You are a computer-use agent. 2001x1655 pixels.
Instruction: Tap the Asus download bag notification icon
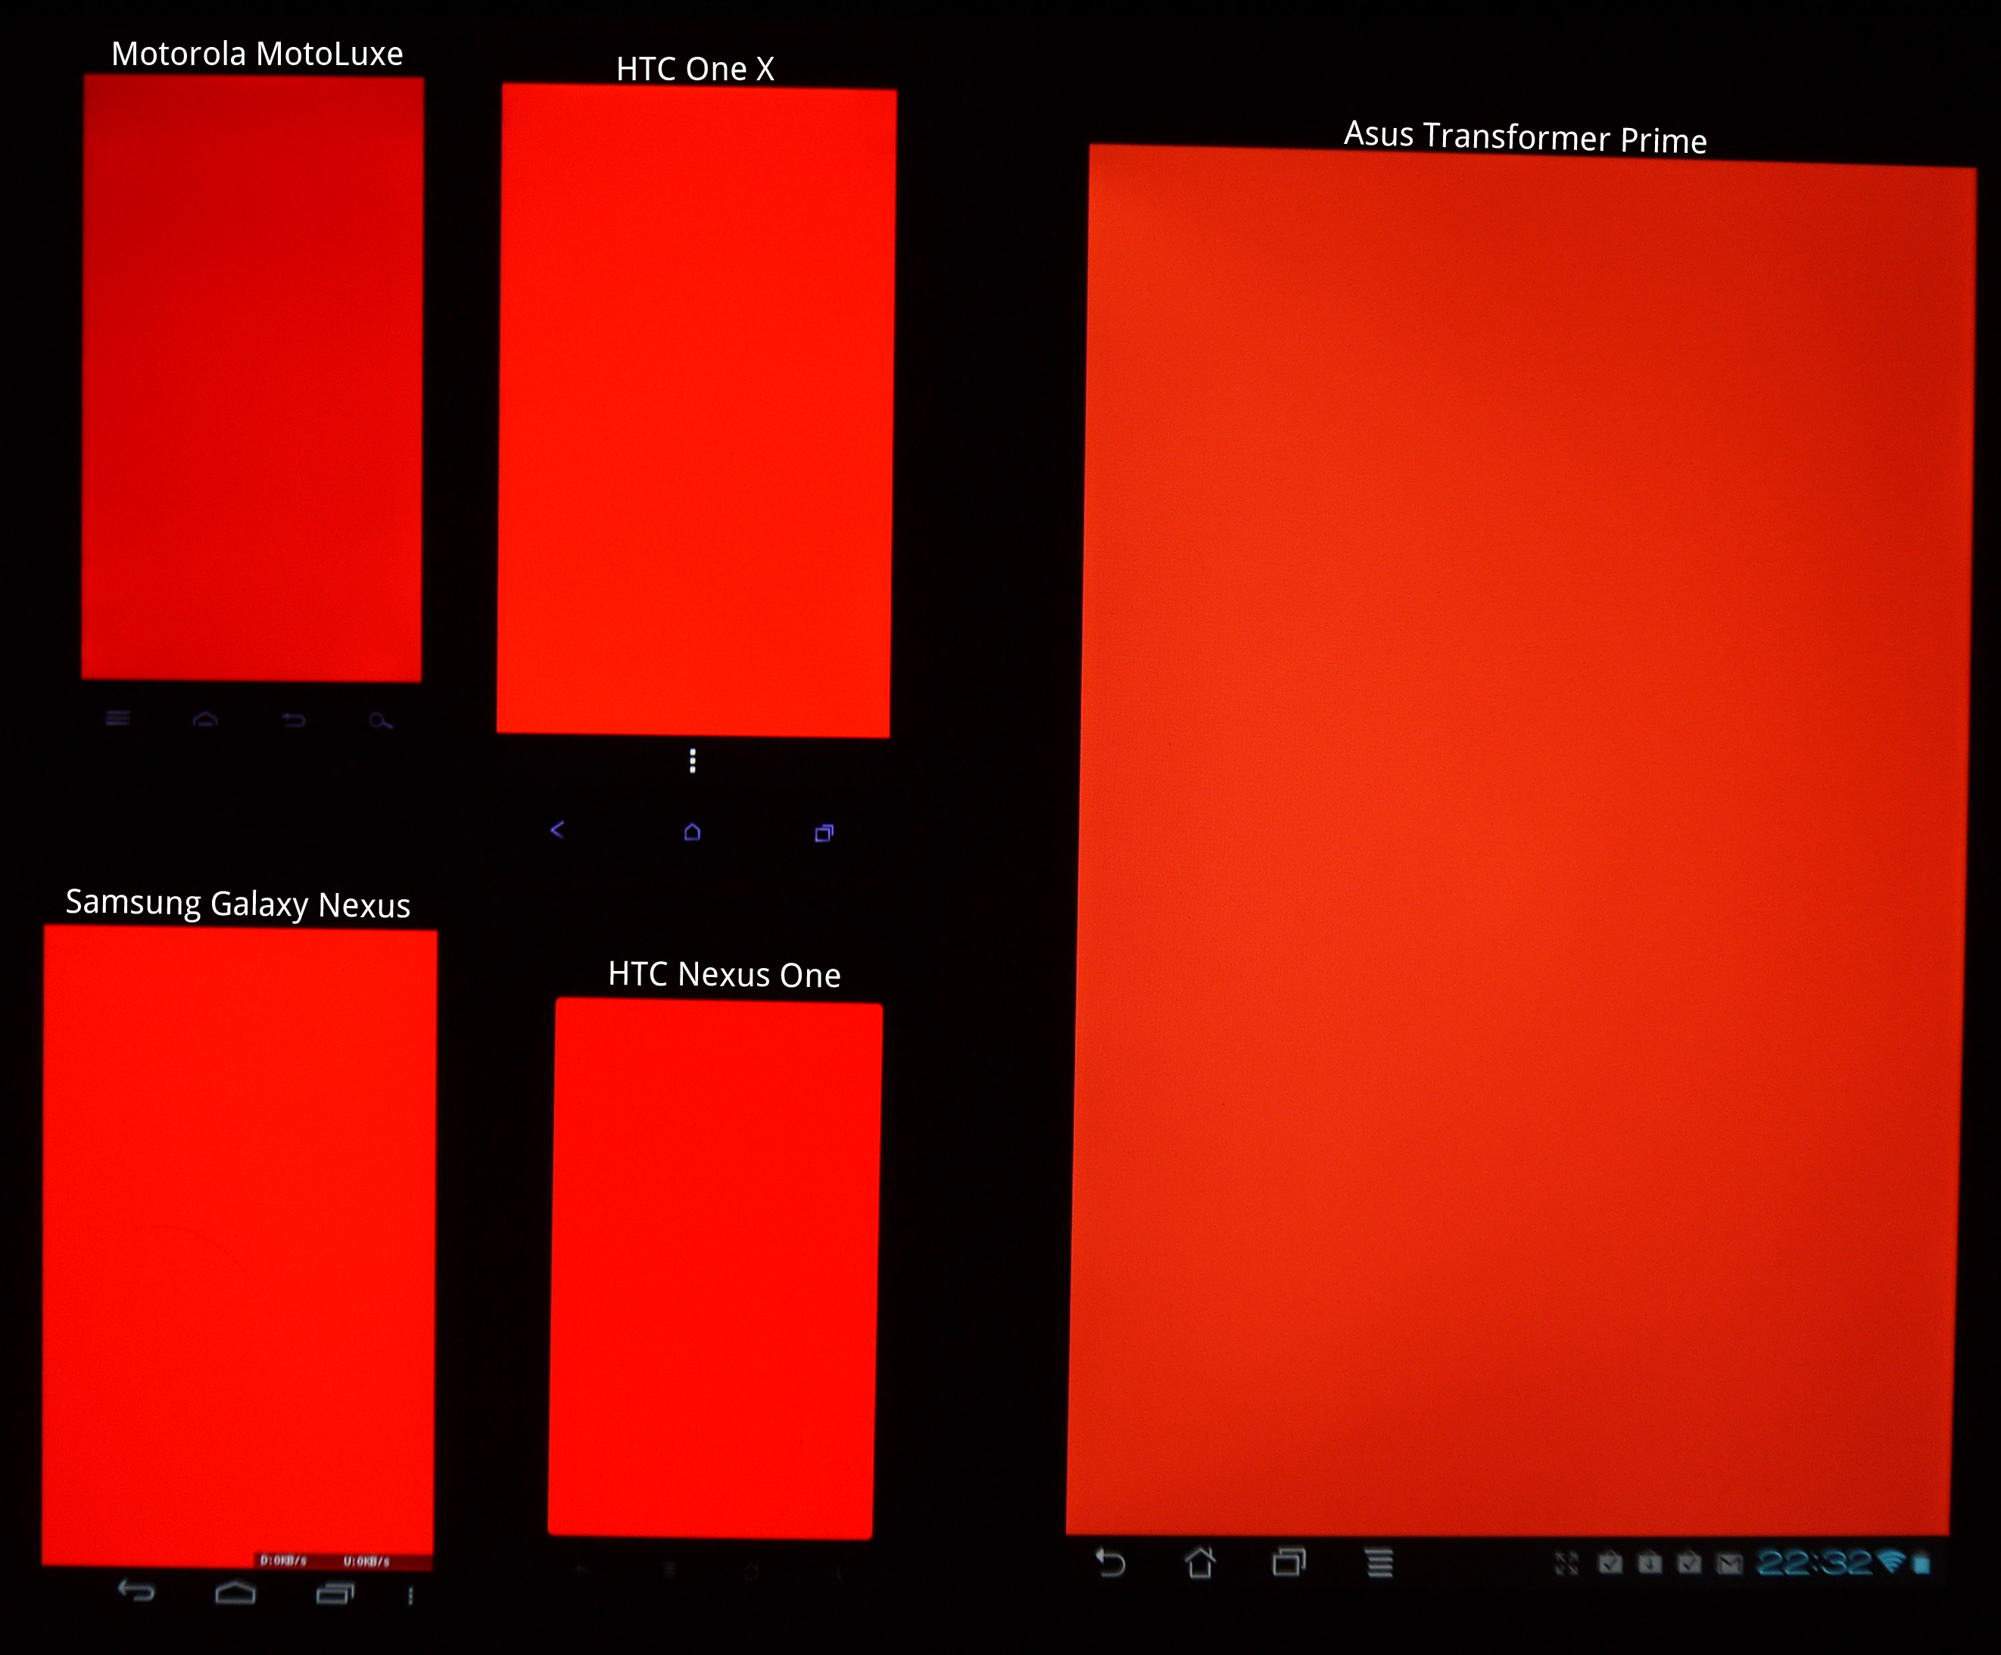click(x=1650, y=1563)
